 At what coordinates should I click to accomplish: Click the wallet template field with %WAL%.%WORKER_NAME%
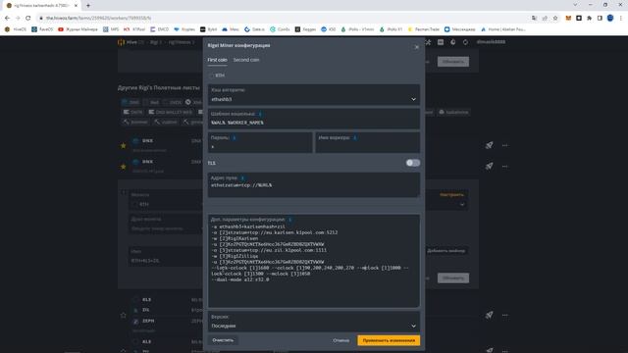tap(314, 119)
